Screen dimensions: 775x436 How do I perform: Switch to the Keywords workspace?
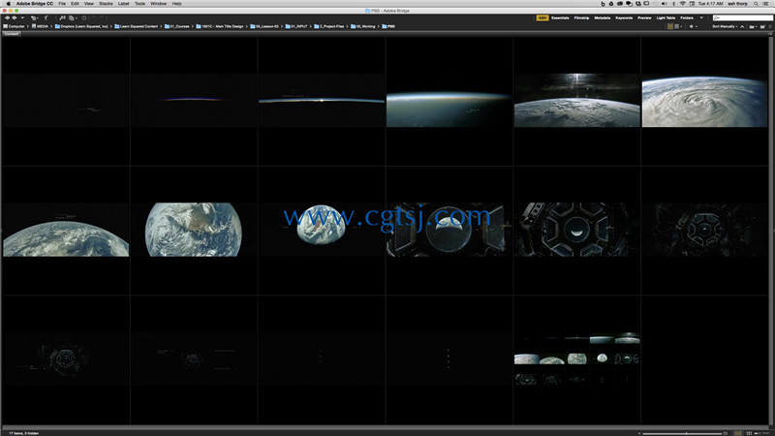624,17
